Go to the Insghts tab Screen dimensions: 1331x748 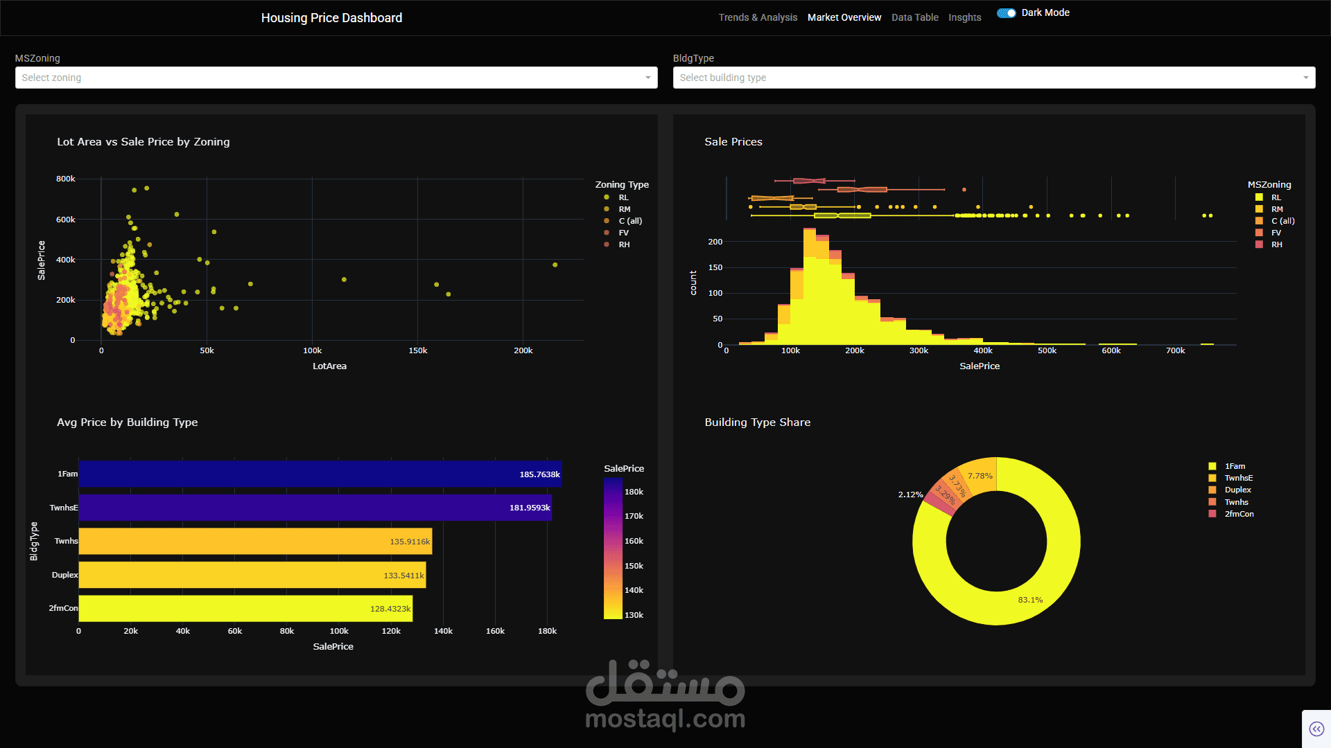pyautogui.click(x=964, y=17)
